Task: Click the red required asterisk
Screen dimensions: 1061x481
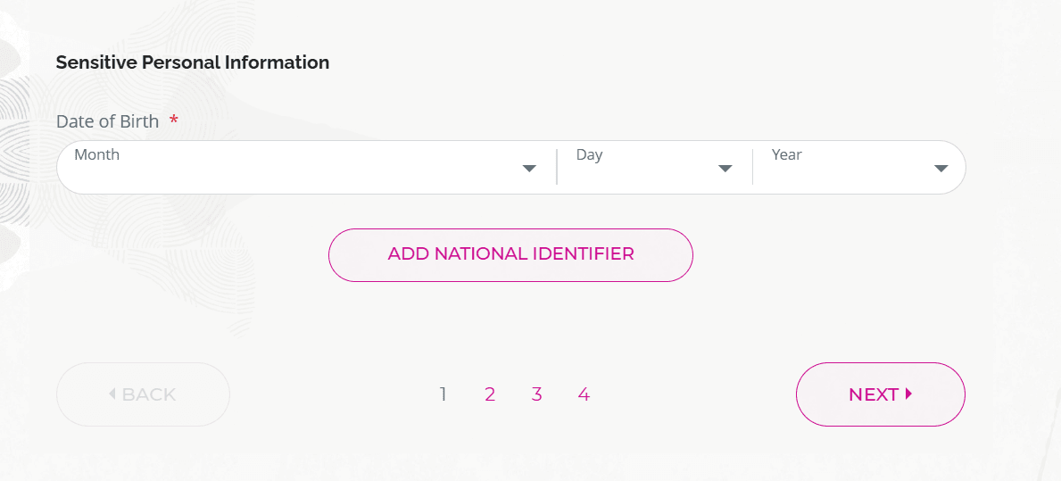Action: click(174, 121)
